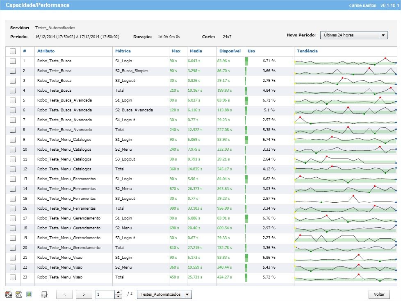Click the page number input field

[x=105, y=294]
